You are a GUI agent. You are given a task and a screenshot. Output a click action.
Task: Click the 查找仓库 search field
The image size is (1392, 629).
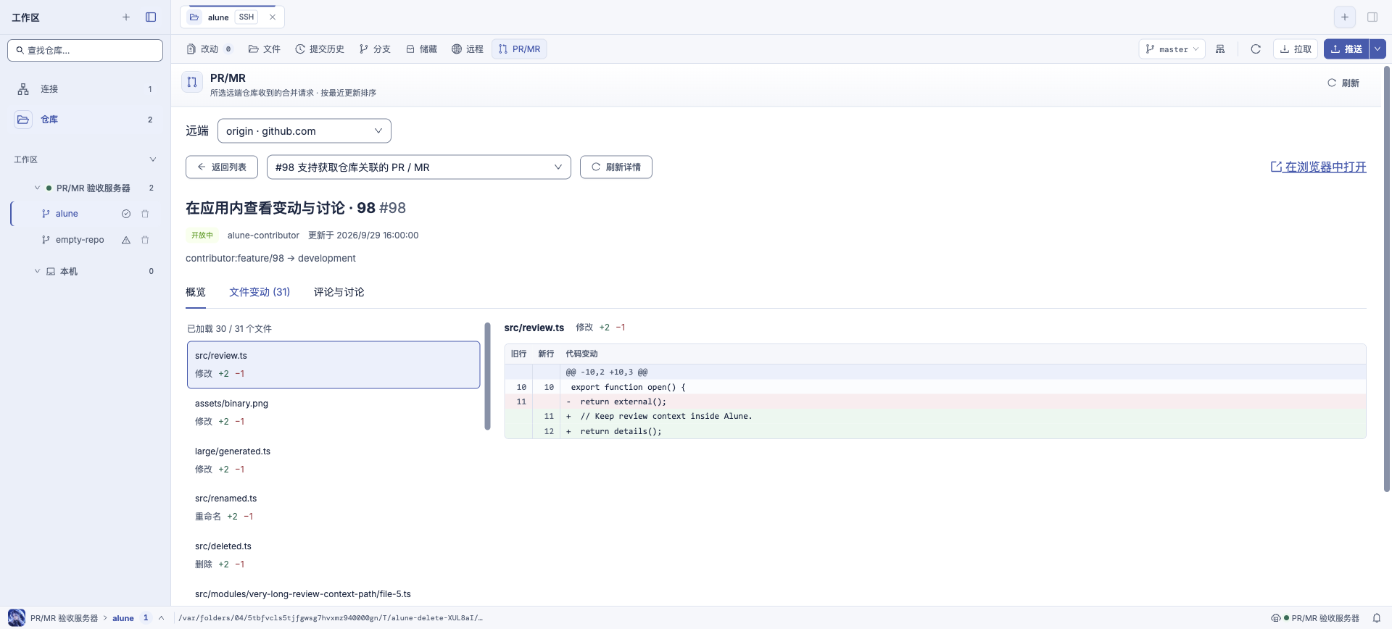click(86, 50)
